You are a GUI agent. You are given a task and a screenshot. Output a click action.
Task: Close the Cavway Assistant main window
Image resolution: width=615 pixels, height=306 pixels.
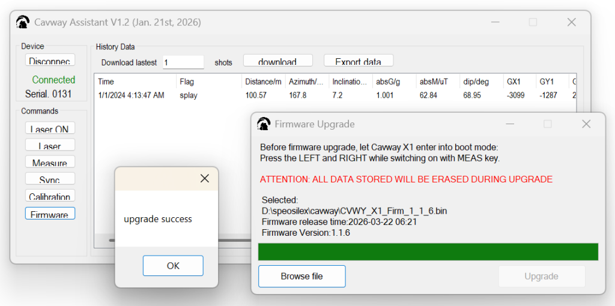pyautogui.click(x=571, y=23)
